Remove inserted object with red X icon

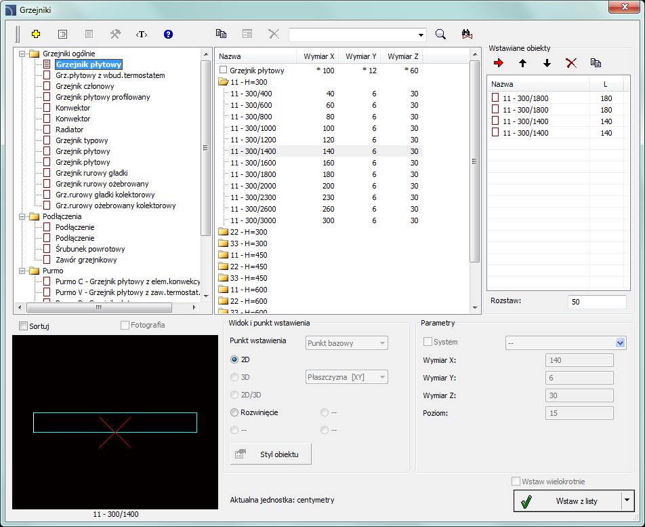pyautogui.click(x=571, y=63)
